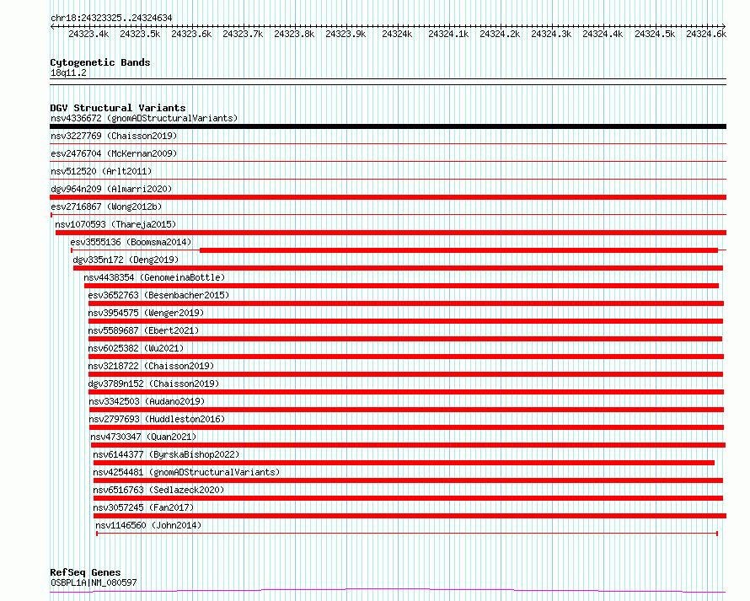Click ruler tick label 24324.6k

click(706, 34)
